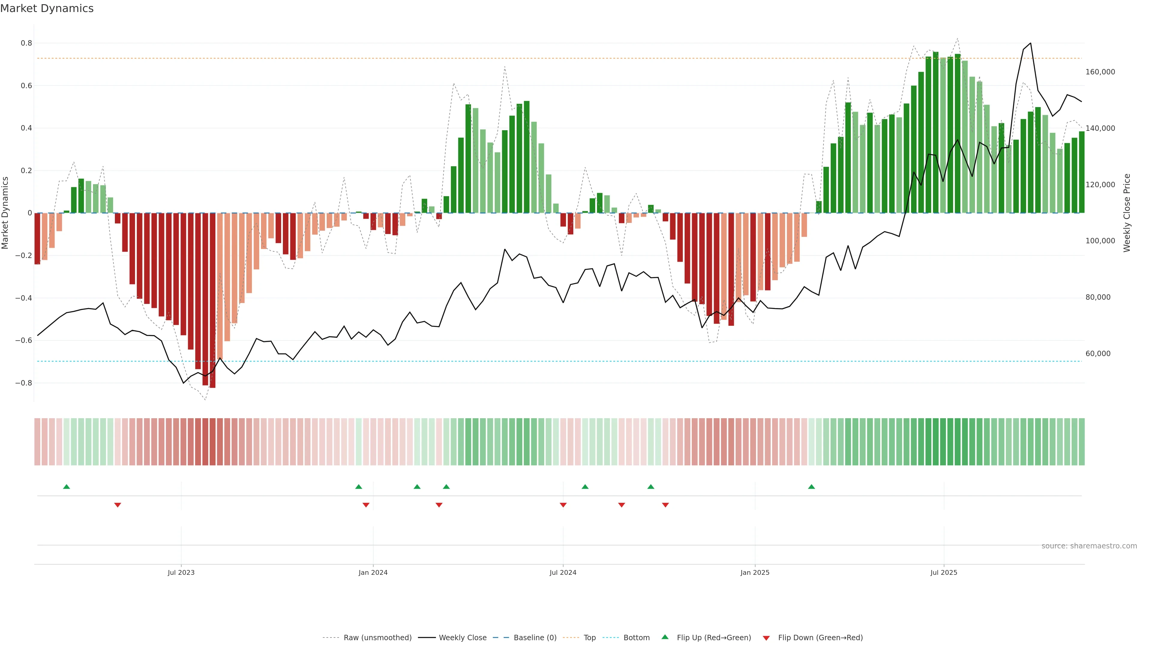Click the first red Flip Down triangle marker
This screenshot has height=648, width=1152.
(118, 505)
